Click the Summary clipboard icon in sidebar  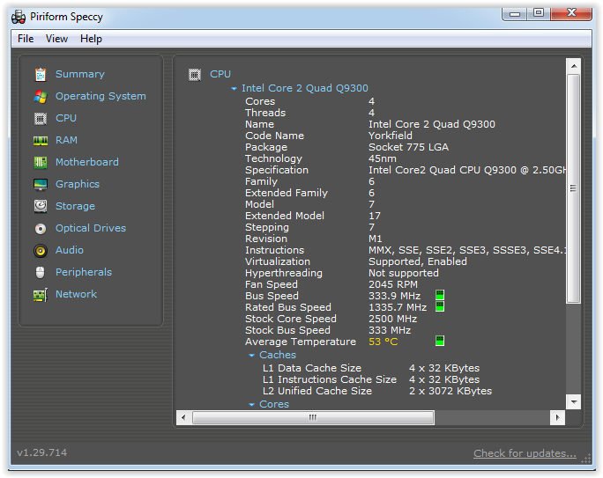(41, 75)
